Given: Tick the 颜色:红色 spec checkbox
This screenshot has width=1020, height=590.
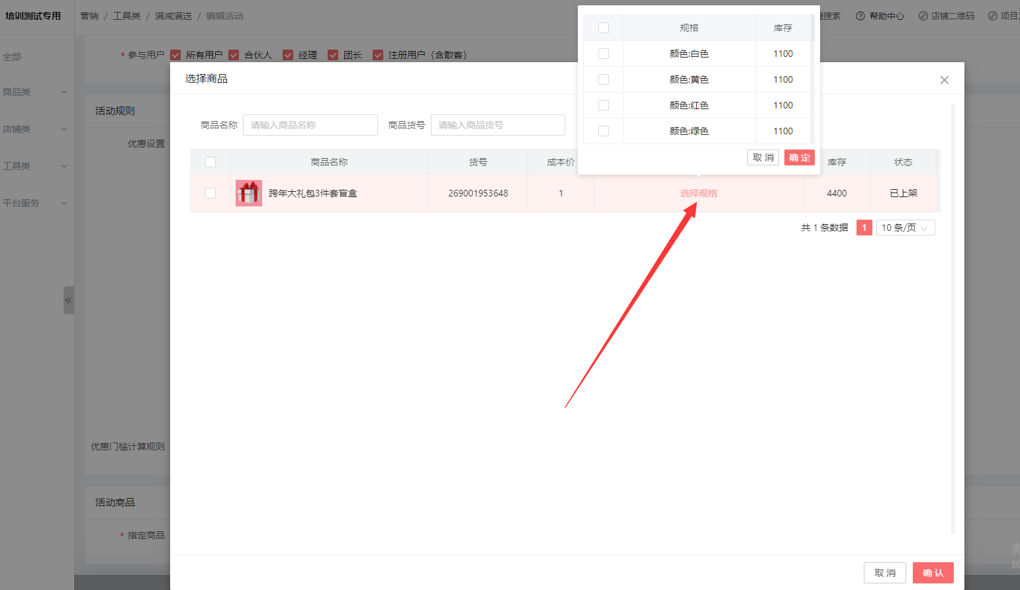Looking at the screenshot, I should [604, 105].
